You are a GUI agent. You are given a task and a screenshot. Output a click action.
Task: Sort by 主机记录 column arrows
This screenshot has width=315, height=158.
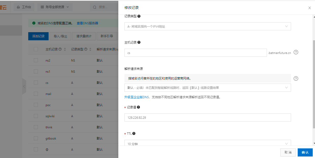65,49
